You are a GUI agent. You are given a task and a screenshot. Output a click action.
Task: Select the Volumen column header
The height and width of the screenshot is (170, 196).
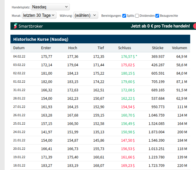point(179,48)
